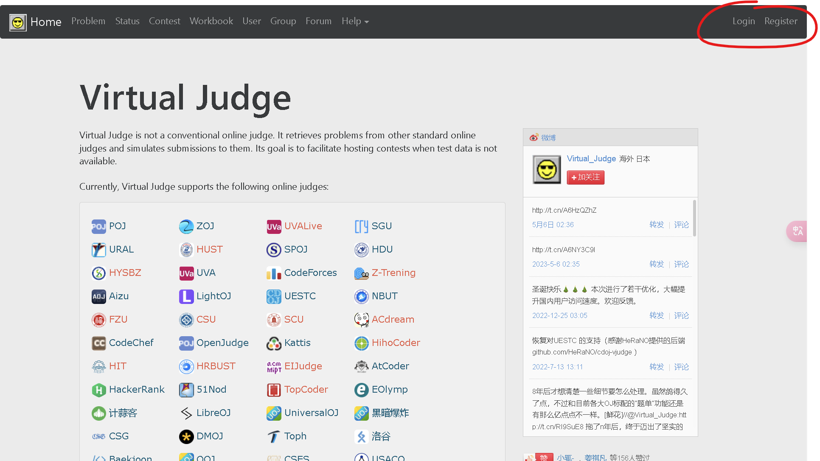Click the Virtual Judge smiley logo icon
This screenshot has width=820, height=461.
[x=18, y=22]
